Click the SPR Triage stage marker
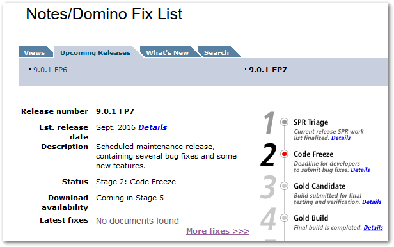 coord(284,122)
